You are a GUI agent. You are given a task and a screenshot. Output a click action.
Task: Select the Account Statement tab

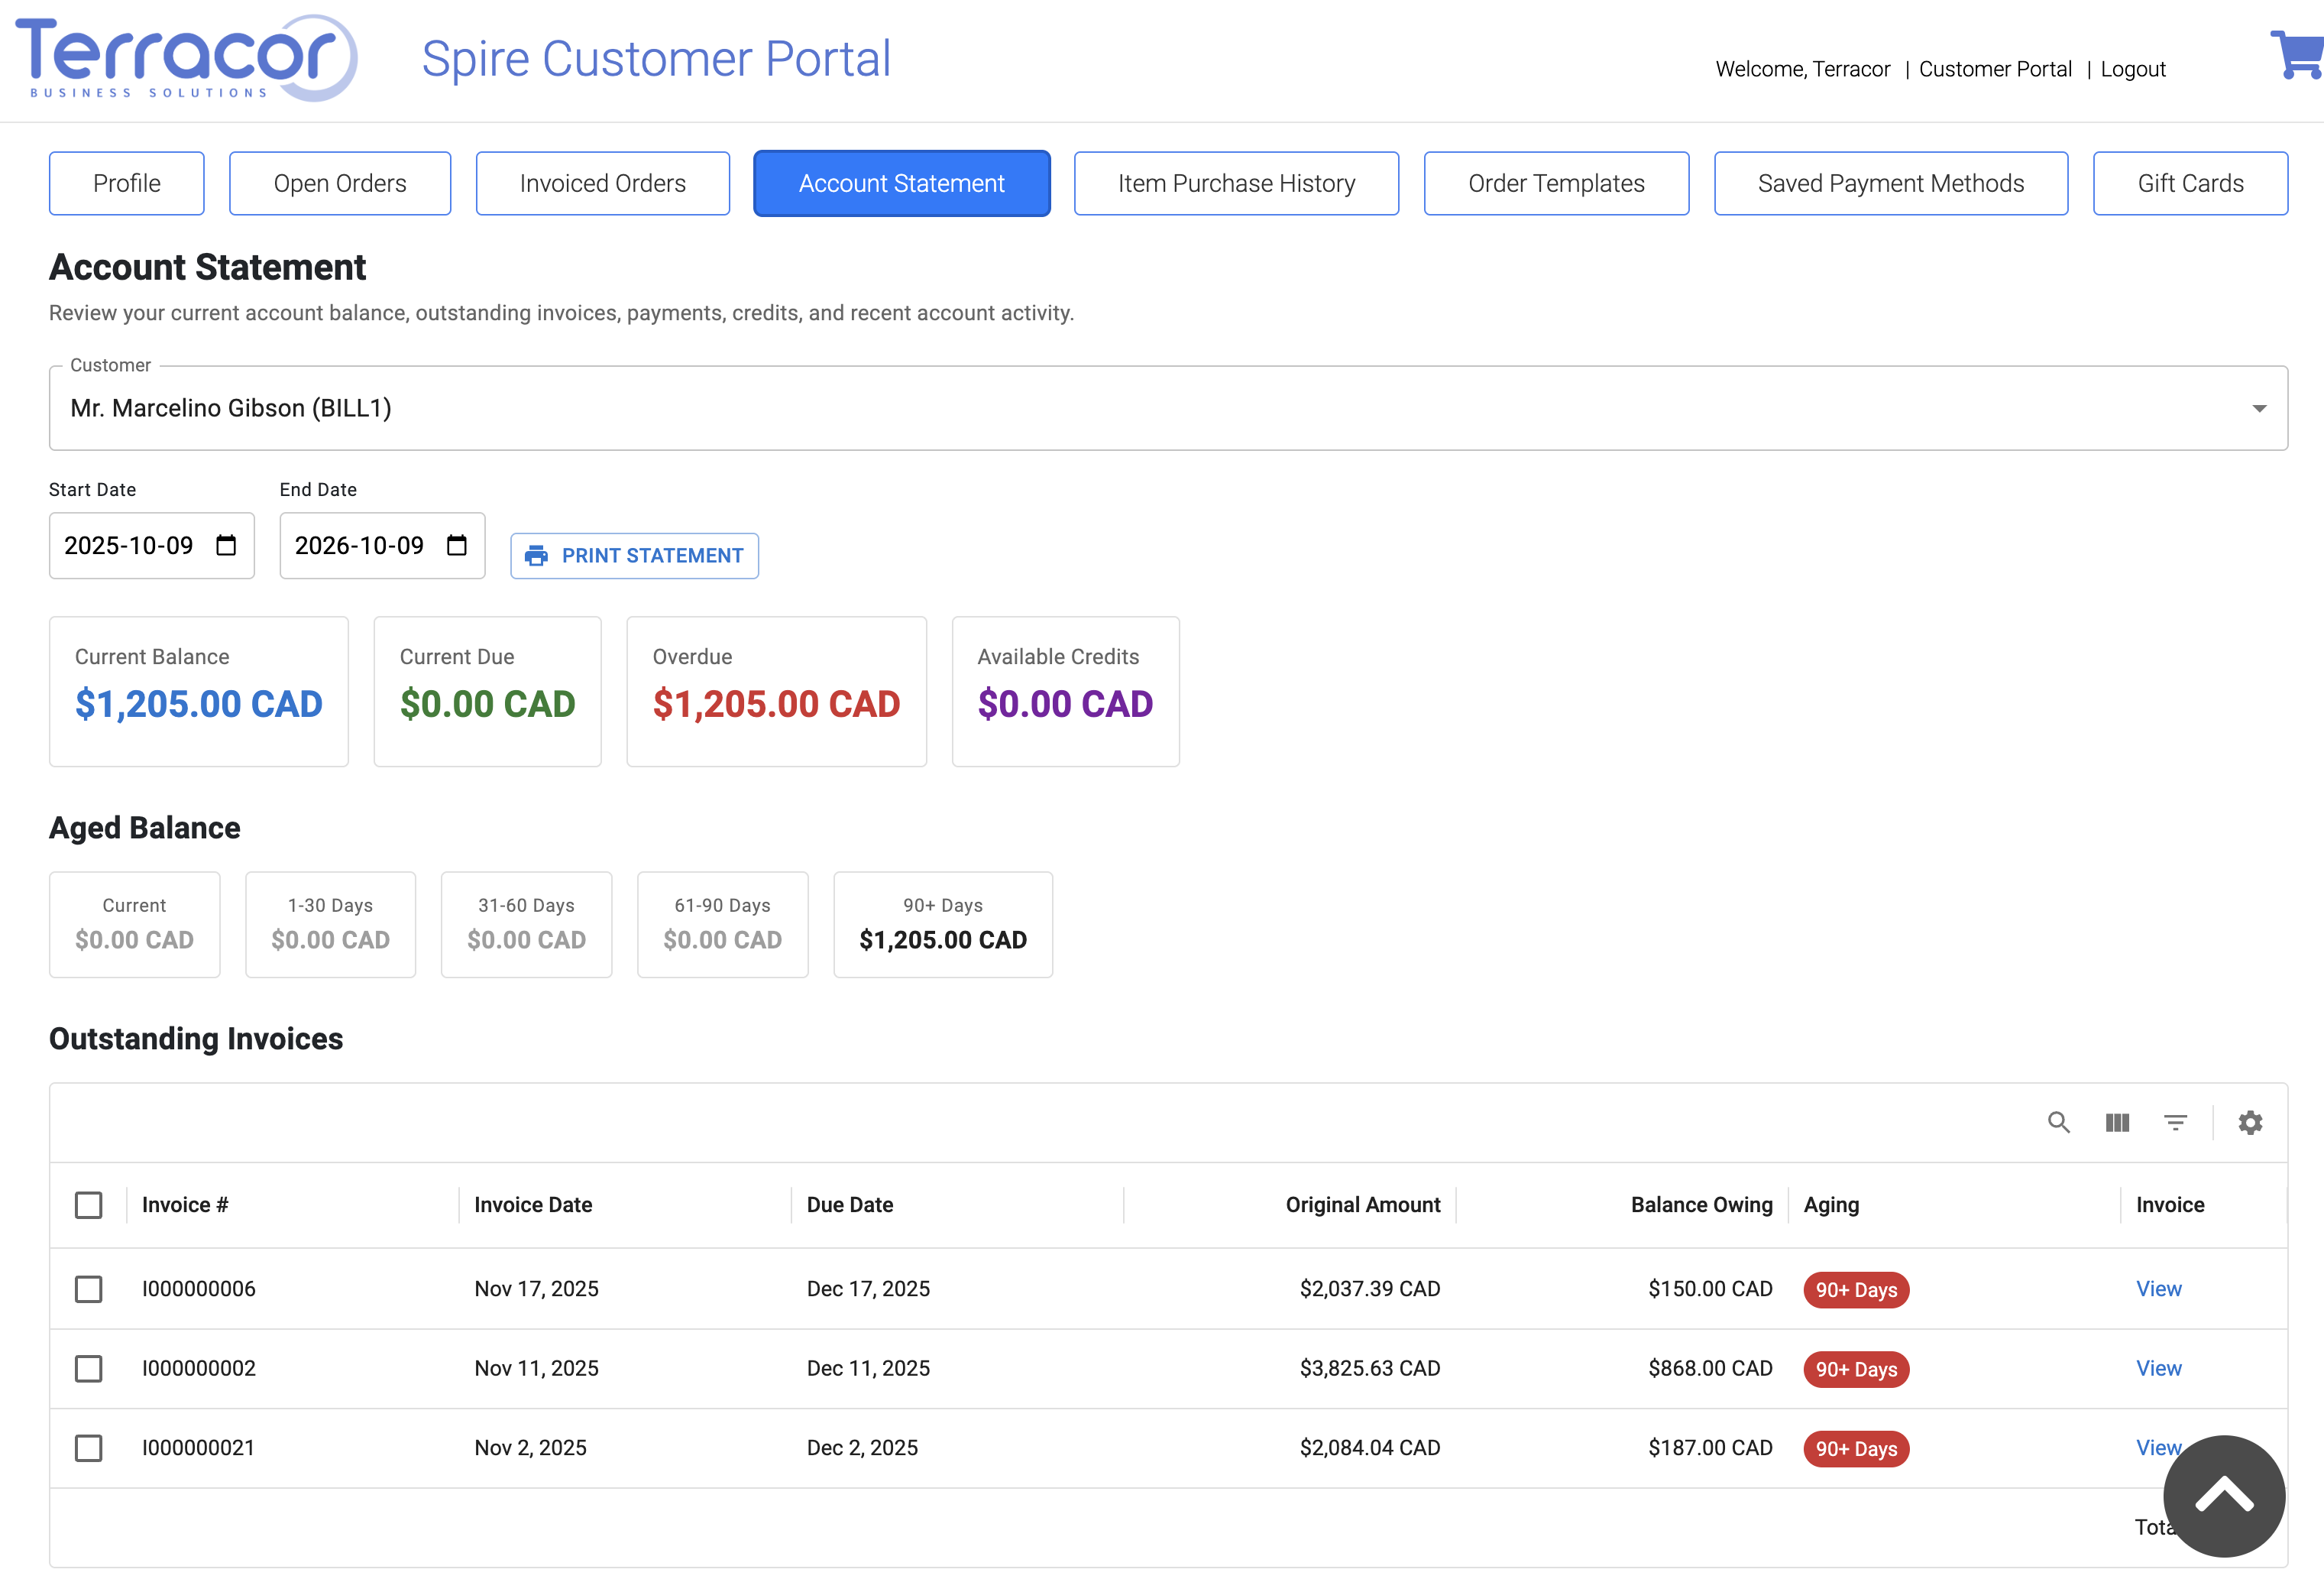click(902, 183)
